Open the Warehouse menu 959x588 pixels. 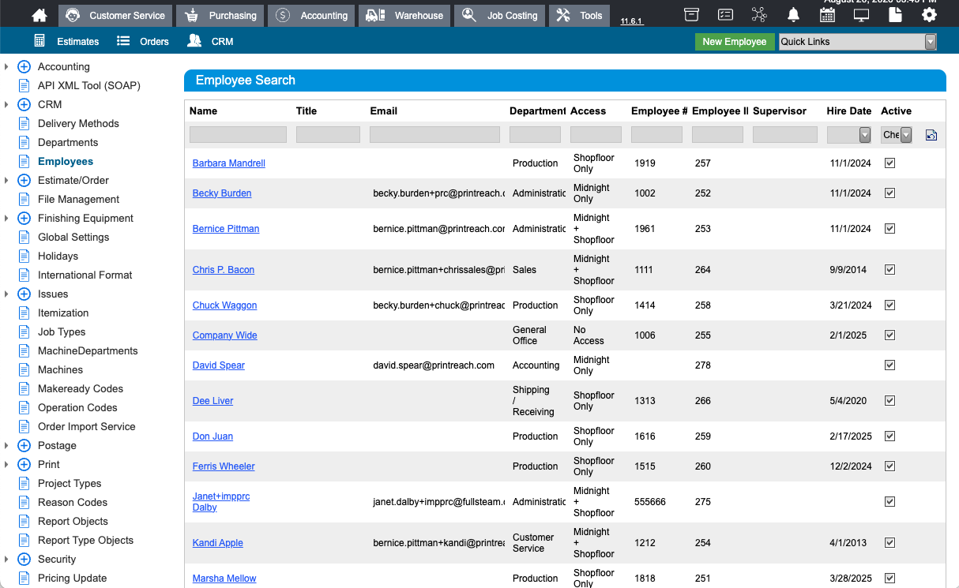(404, 15)
